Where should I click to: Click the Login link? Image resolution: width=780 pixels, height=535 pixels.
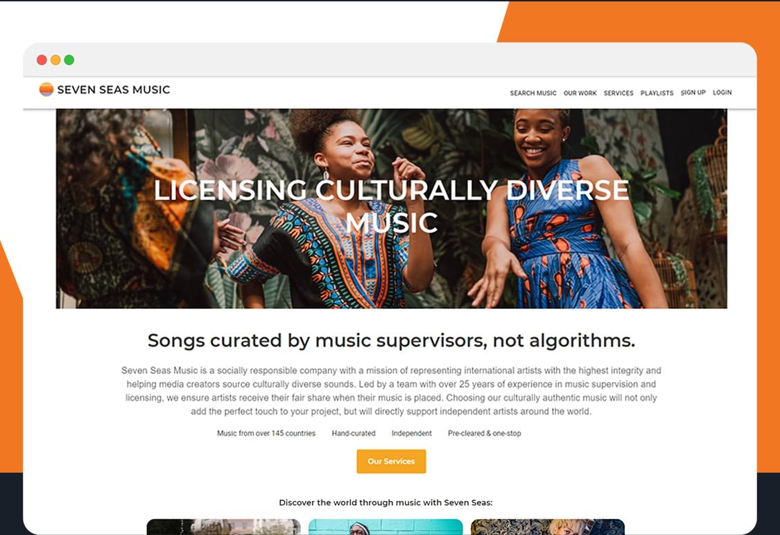pyautogui.click(x=722, y=92)
